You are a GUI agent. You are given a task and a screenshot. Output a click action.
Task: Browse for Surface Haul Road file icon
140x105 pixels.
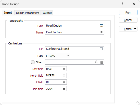click(101, 49)
